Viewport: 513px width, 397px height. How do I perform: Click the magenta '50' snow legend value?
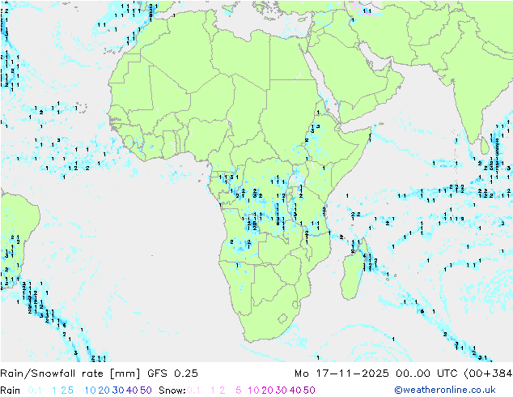pos(310,391)
